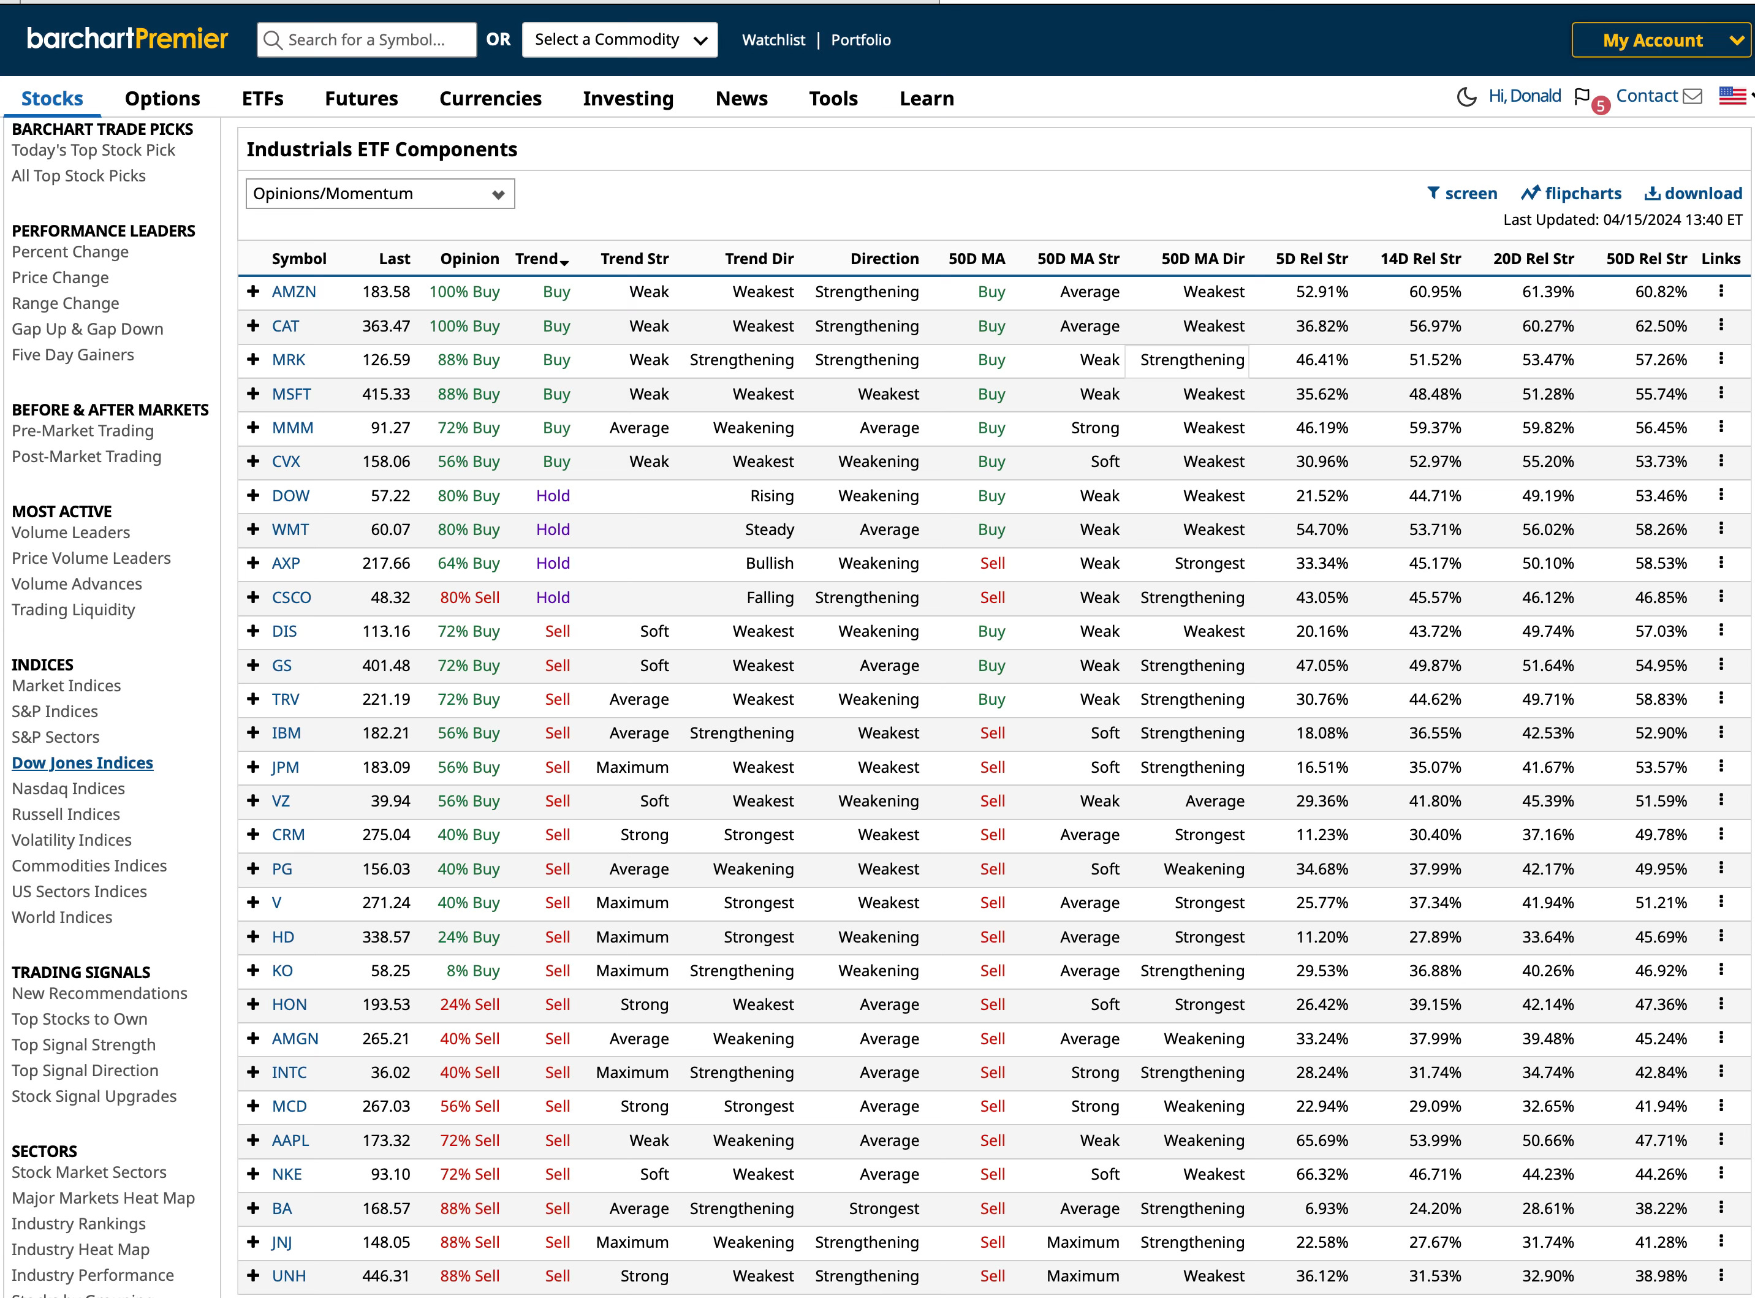The image size is (1755, 1298).
Task: Open links menu for AXP row
Action: 1721,563
